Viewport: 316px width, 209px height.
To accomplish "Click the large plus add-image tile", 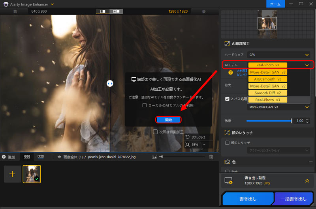I will coord(12,174).
